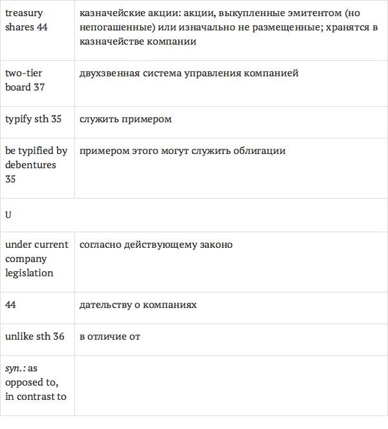The height and width of the screenshot is (429, 388).
Task: Click the phrase "казначействе компании" in the first definition
Action: click(138, 41)
